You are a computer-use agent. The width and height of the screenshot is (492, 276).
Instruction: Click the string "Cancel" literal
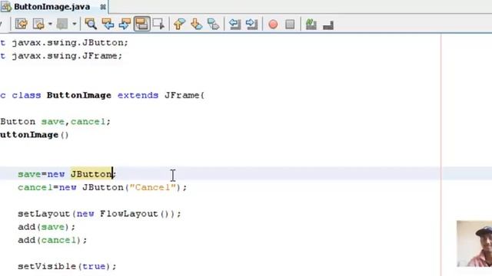(153, 187)
